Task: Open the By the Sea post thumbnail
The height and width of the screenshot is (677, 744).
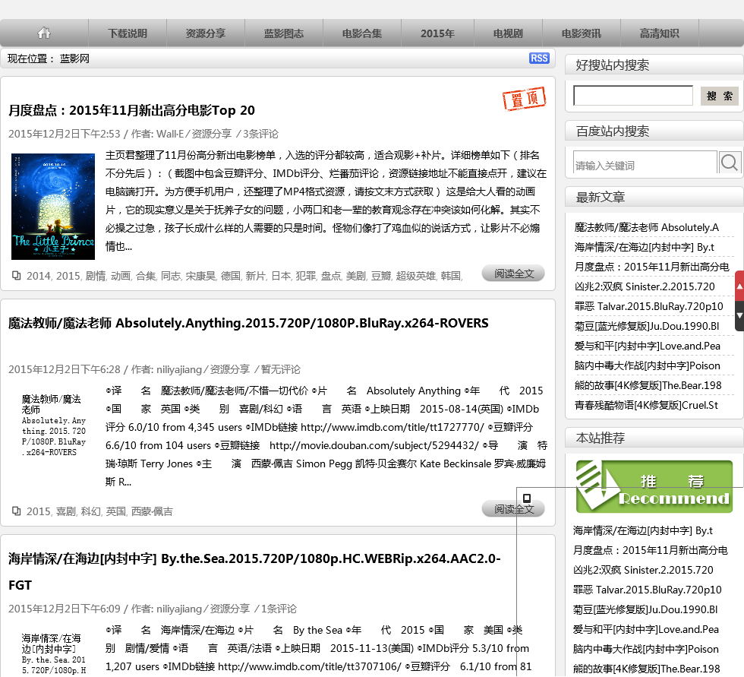Action: tap(53, 653)
